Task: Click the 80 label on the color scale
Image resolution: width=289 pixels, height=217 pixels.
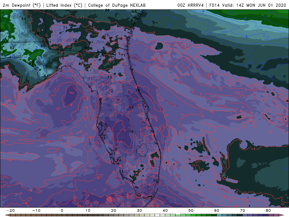Action: (x=268, y=210)
